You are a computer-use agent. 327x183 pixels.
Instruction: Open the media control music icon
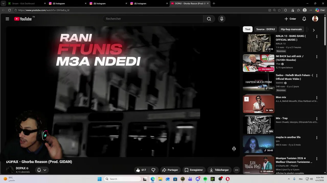point(293,10)
